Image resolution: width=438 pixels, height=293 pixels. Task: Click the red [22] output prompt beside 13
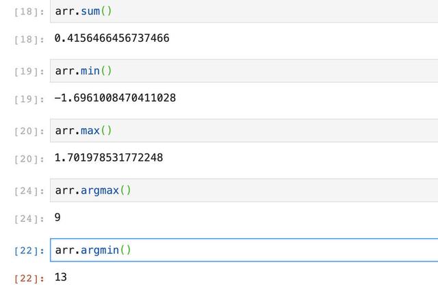point(29,279)
